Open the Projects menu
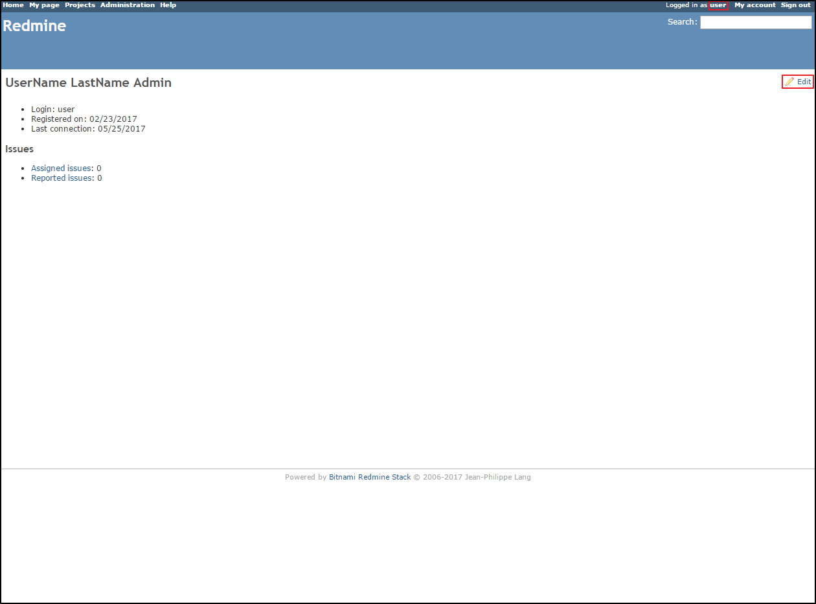 (80, 5)
